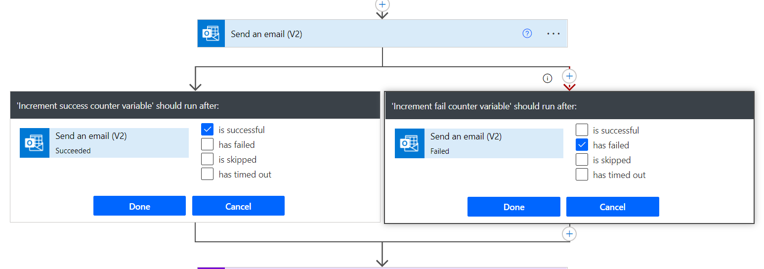Click the Outlook icon on Send an email (V2) action
The image size is (764, 269).
coord(211,34)
